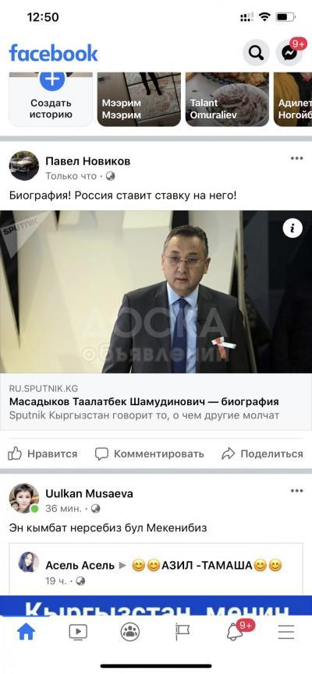Open Messenger chats icon
The image size is (312, 674).
[289, 53]
